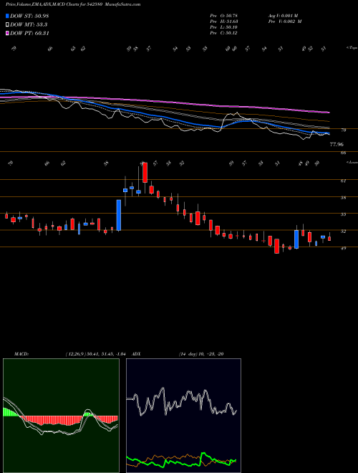
Task: Click the 'ADX' panel label
Action: pos(137,354)
